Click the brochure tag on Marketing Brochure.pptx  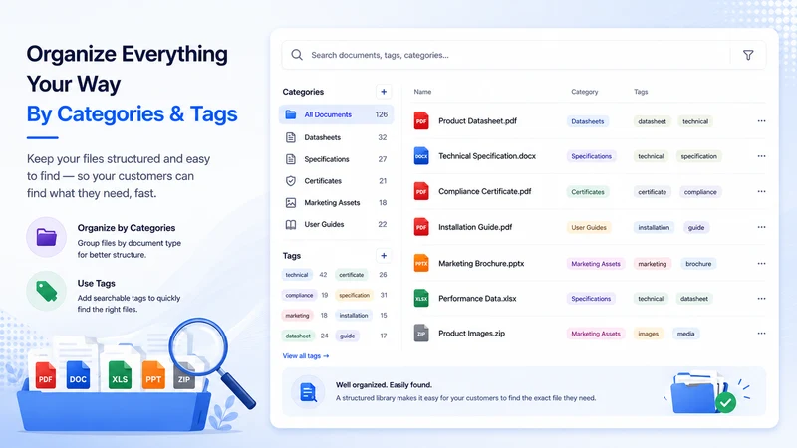698,264
